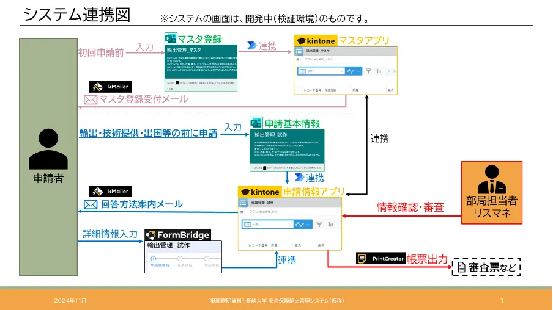Image resolution: width=553 pixels, height=310 pixels.
Task: Open the 全件 view dropdown in マスタアプリ
Action: (318, 71)
